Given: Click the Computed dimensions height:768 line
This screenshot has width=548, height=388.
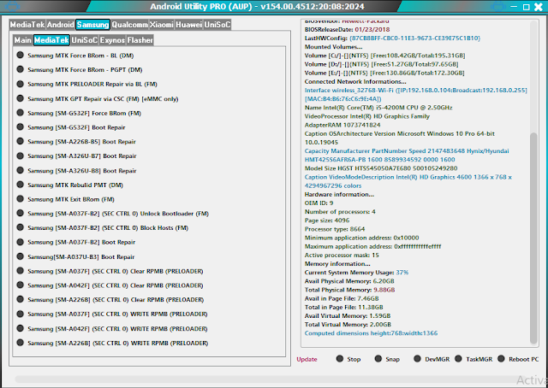Looking at the screenshot, I should click(371, 333).
